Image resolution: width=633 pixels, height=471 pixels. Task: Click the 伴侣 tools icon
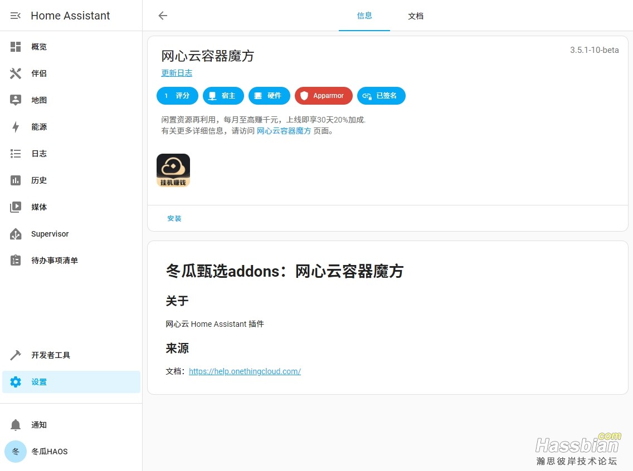[16, 73]
